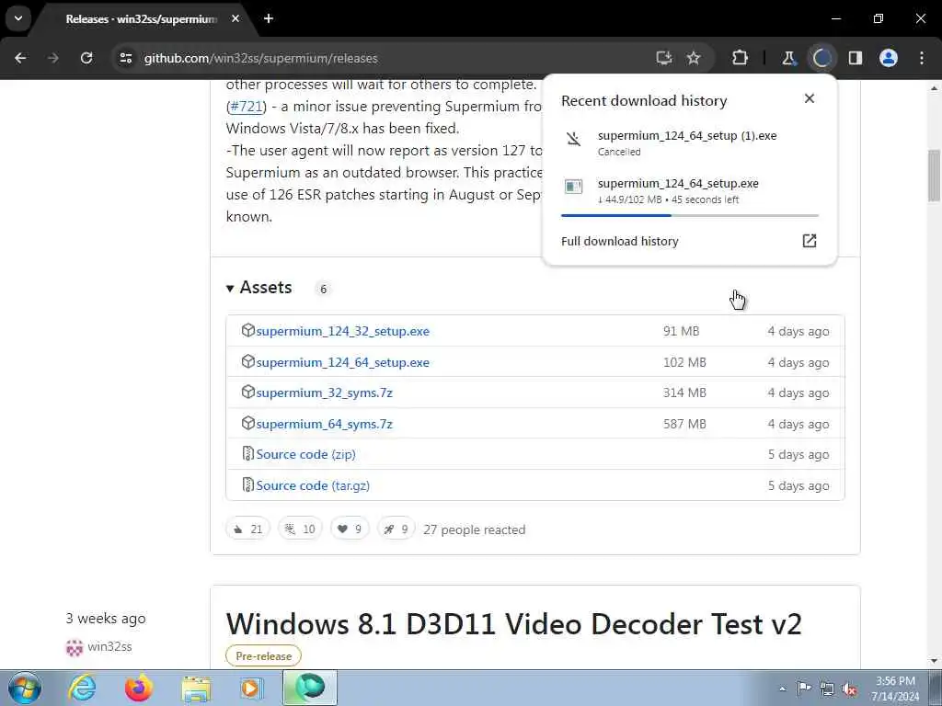This screenshot has width=942, height=706.
Task: Click the taskbar clock showing 3:56 PM
Action: [895, 689]
